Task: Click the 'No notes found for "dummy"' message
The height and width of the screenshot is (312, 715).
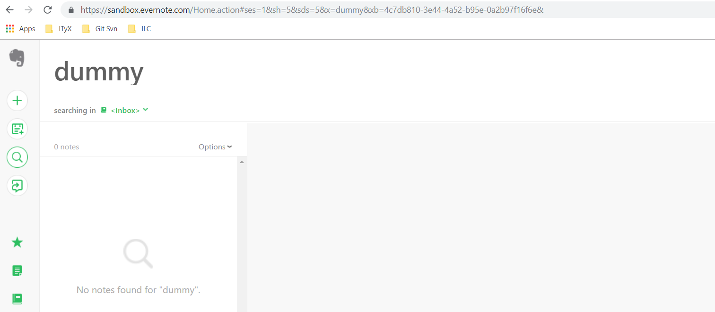Action: pos(139,290)
